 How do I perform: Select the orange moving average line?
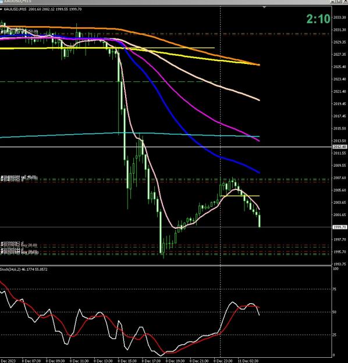coord(186,46)
